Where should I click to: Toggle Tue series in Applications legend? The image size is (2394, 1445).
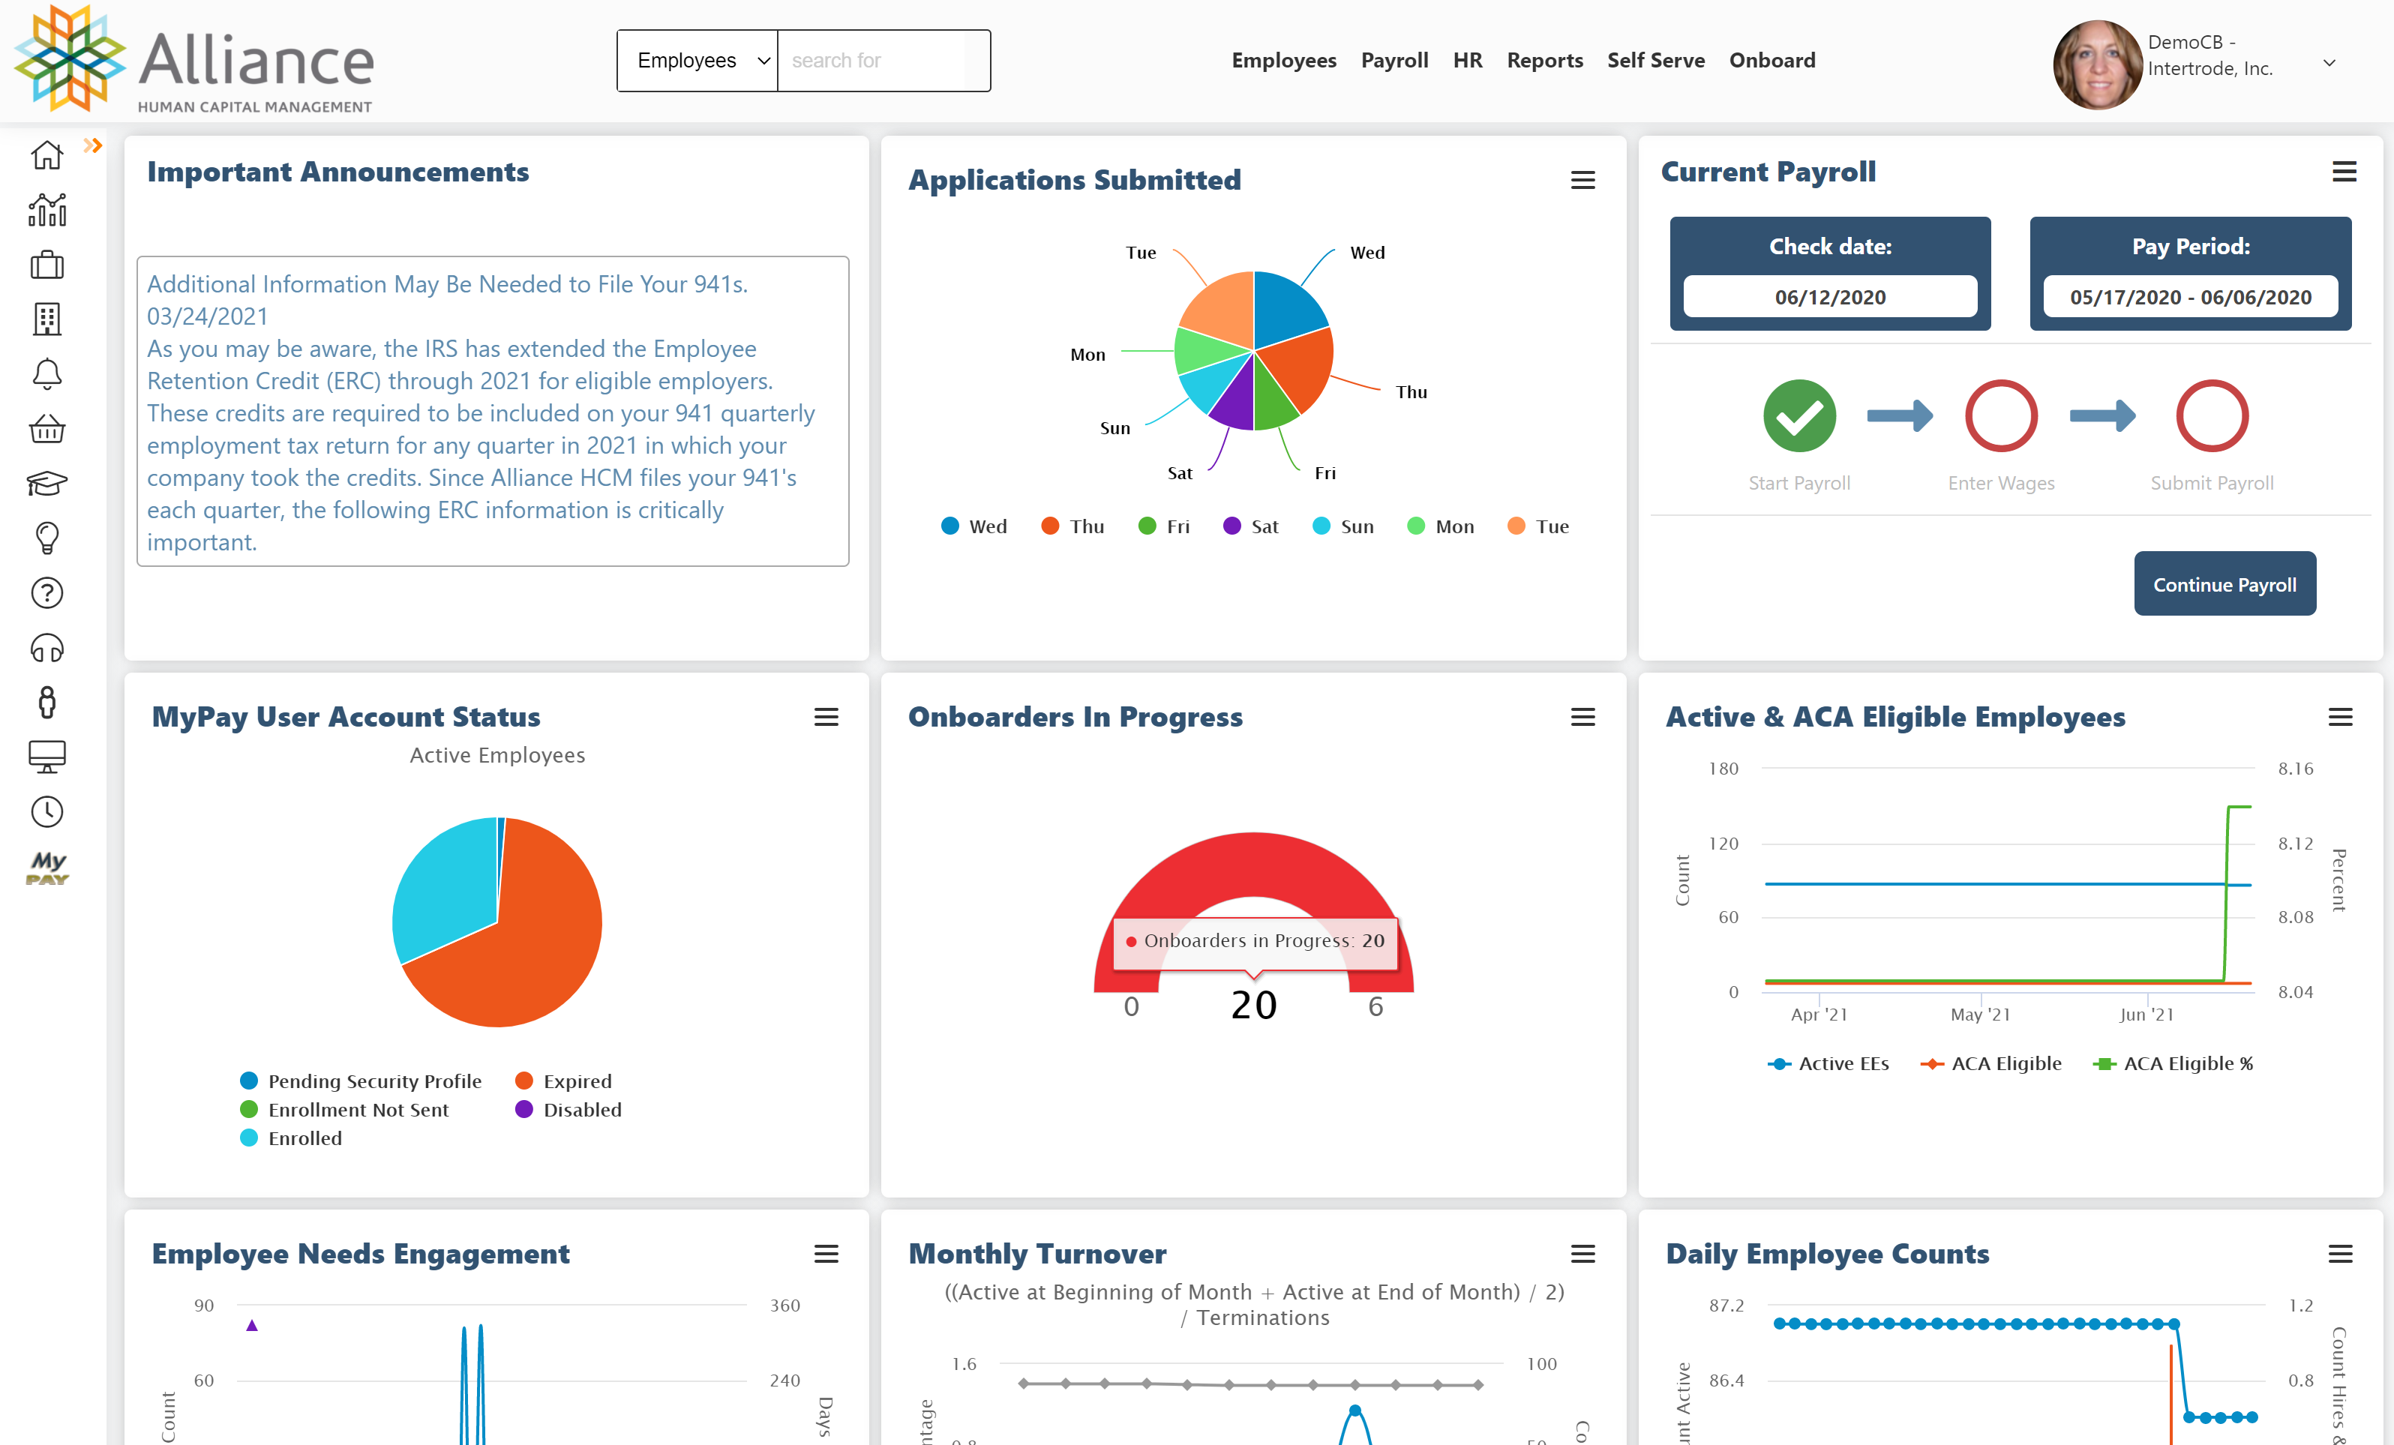(1538, 526)
